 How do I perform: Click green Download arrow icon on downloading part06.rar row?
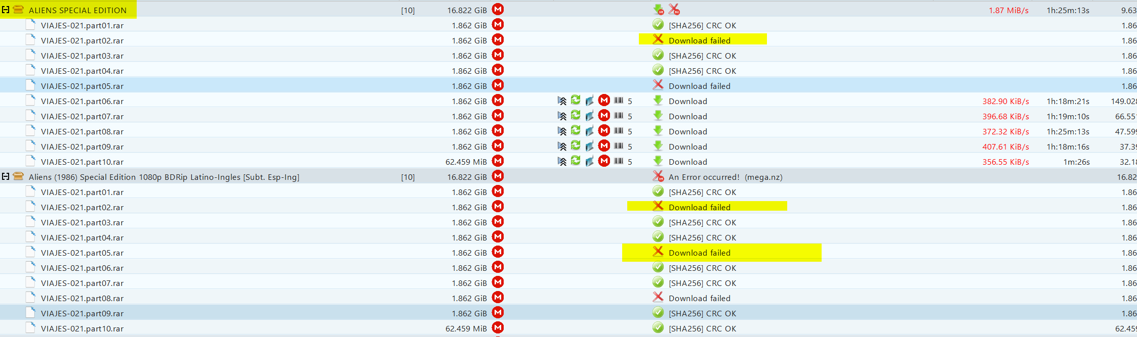[x=658, y=100]
